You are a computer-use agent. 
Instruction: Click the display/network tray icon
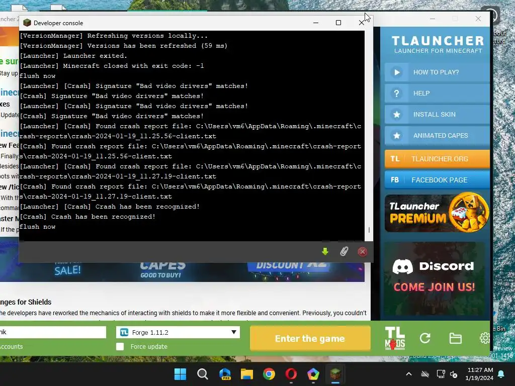441,374
